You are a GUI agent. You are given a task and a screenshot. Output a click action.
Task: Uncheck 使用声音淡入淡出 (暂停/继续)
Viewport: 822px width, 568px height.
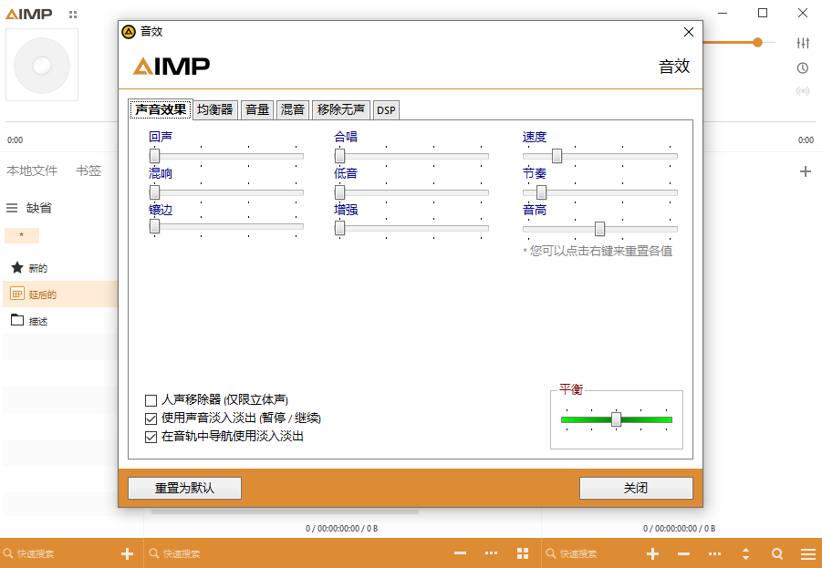click(151, 418)
